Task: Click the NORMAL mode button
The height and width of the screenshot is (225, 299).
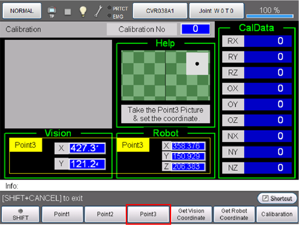Action: tap(22, 11)
